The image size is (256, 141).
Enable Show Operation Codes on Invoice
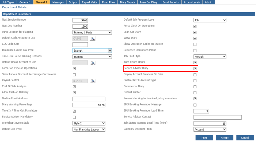[x=195, y=44]
